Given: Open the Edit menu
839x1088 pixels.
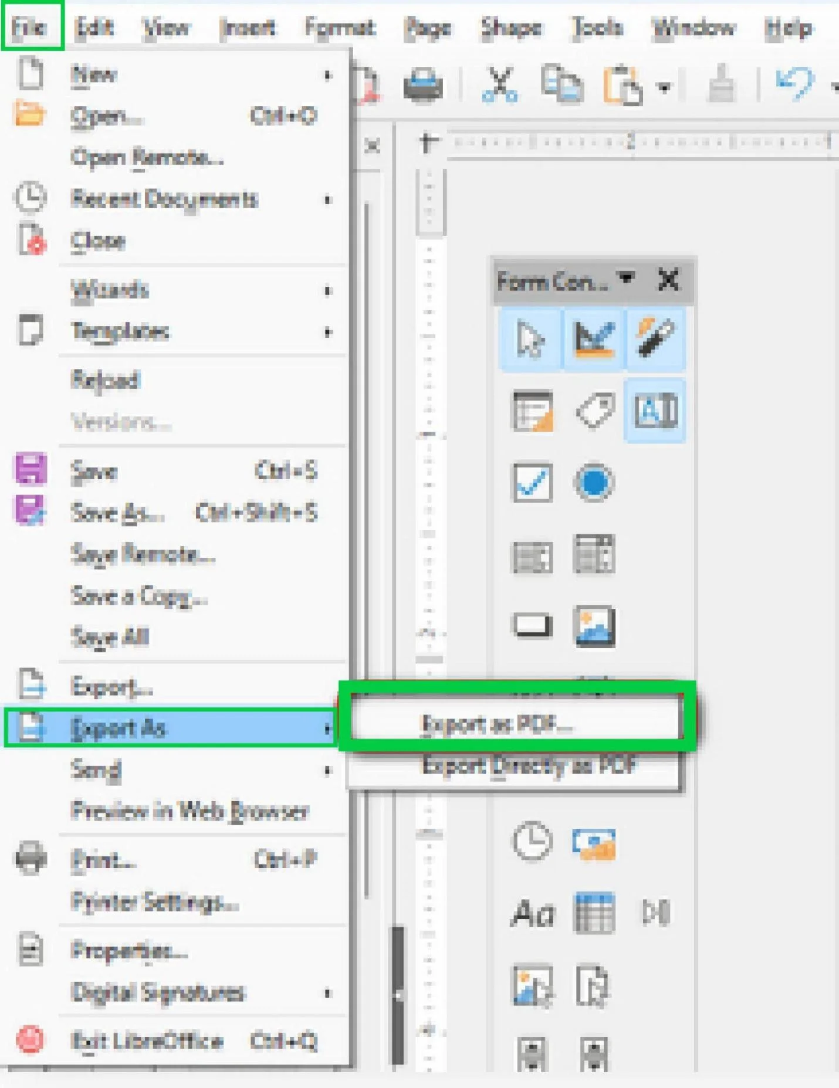Looking at the screenshot, I should (x=94, y=27).
